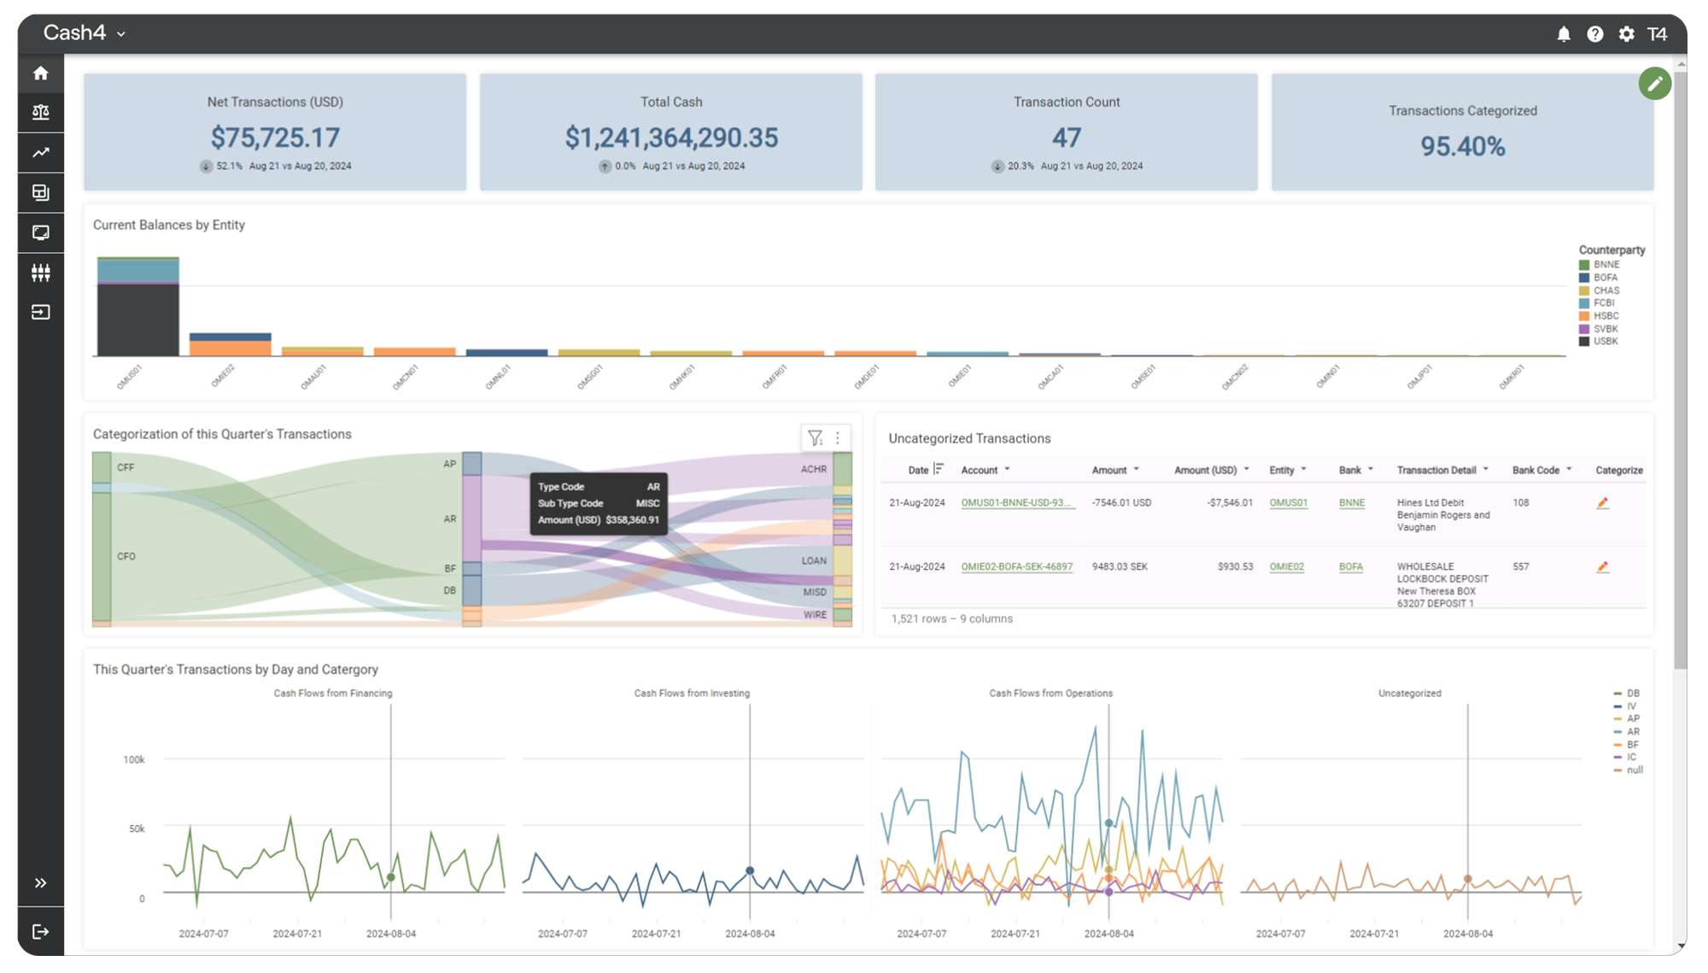Screen dimensions: 1708x973
Task: Click the filter icon on Categorization chart
Action: (x=815, y=437)
